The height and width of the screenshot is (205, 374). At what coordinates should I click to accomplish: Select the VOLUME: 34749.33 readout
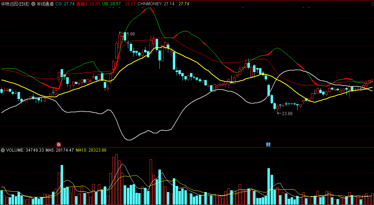[25, 150]
